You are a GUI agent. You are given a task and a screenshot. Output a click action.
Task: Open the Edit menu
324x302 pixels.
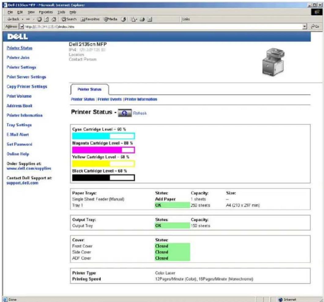(x=20, y=12)
